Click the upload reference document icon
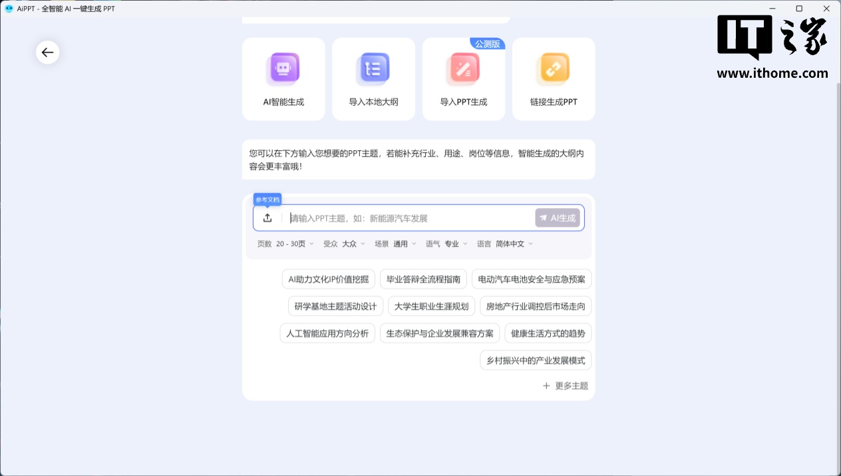Viewport: 841px width, 476px height. [x=267, y=218]
